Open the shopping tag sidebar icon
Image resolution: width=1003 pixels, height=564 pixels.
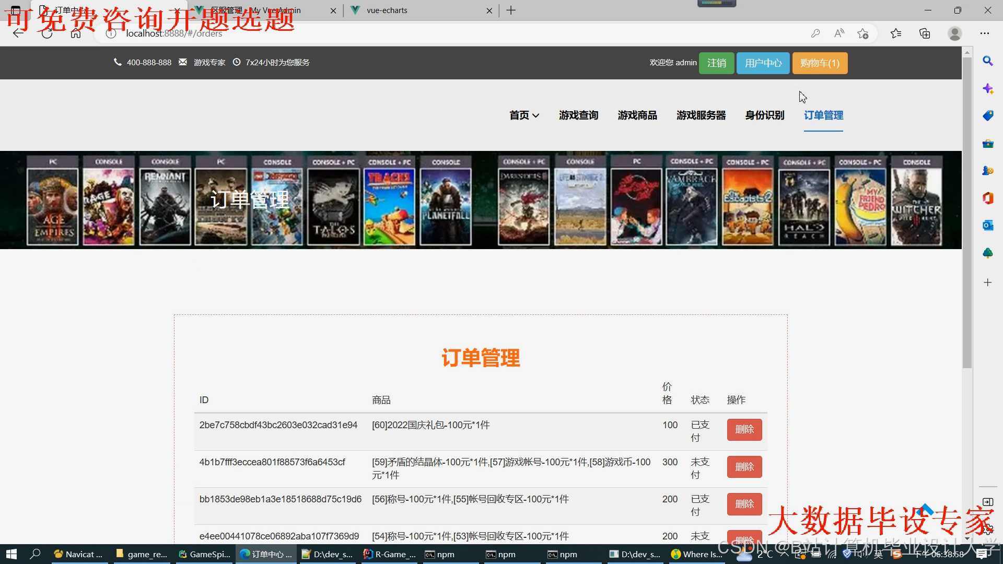(987, 116)
